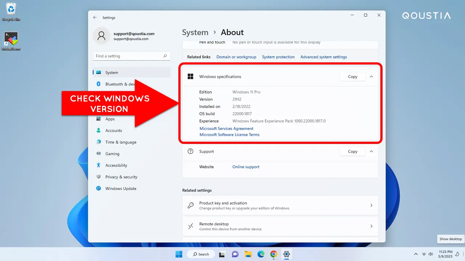Image resolution: width=465 pixels, height=261 pixels.
Task: Click the Accessibility figure icon
Action: coord(98,165)
